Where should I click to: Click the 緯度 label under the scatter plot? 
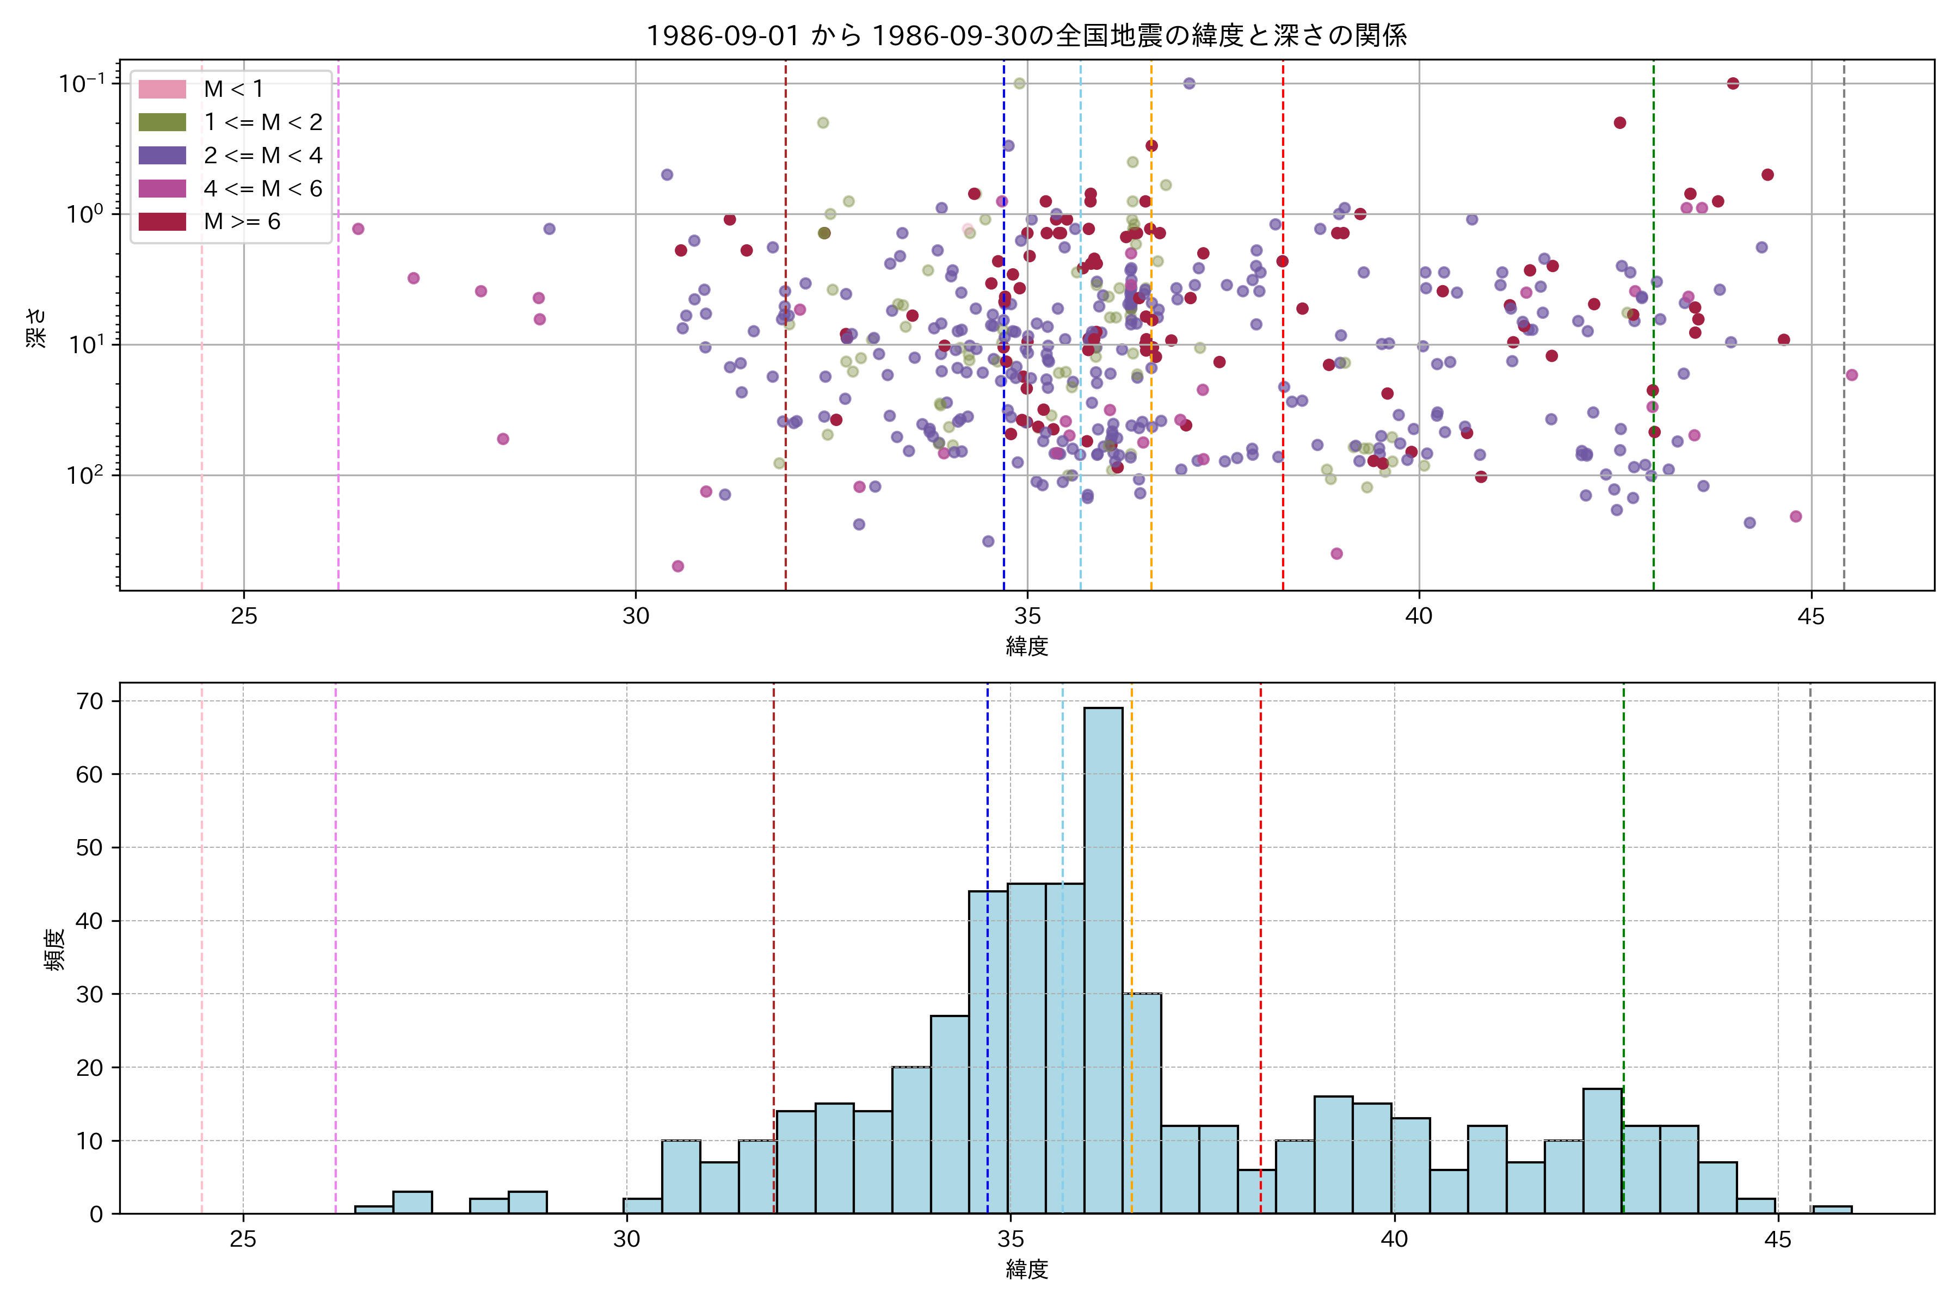(1026, 646)
